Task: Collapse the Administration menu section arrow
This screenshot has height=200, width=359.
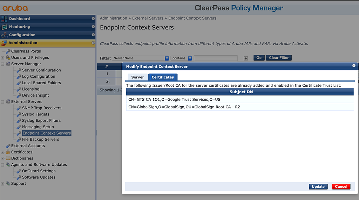Action: pos(93,43)
